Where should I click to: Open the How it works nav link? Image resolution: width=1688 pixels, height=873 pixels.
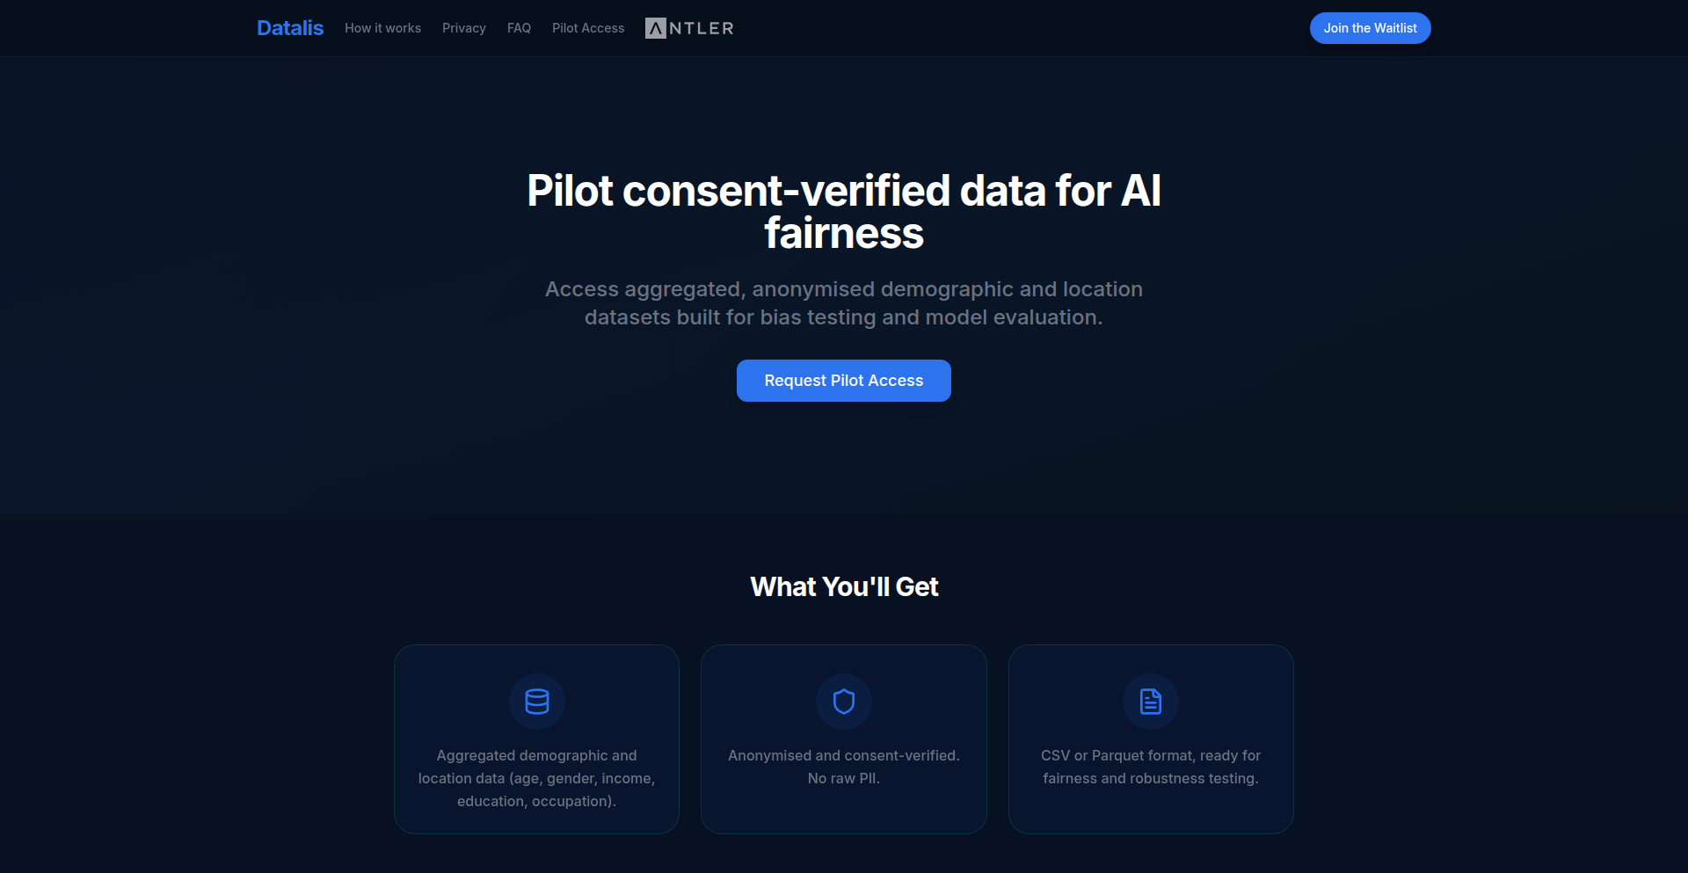[382, 28]
